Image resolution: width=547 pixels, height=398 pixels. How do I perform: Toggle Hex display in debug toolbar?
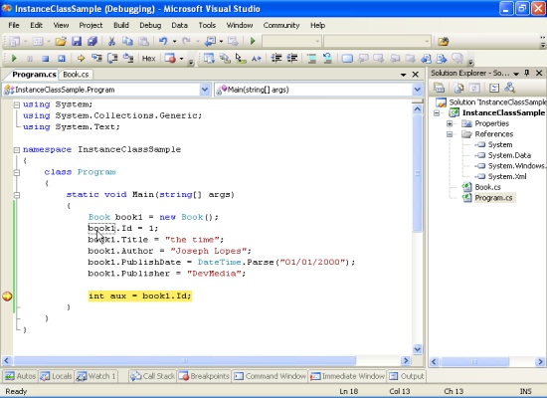point(148,59)
